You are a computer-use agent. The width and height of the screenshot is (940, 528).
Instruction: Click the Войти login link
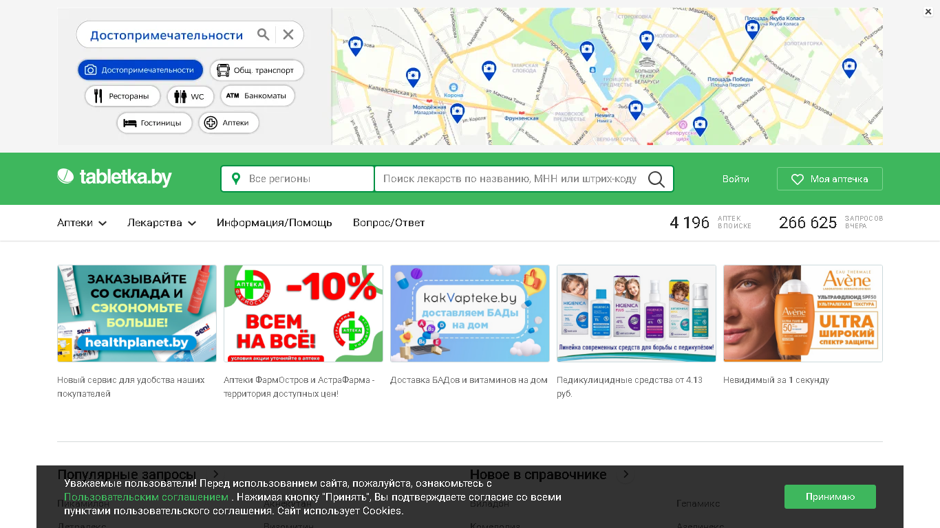coord(736,179)
